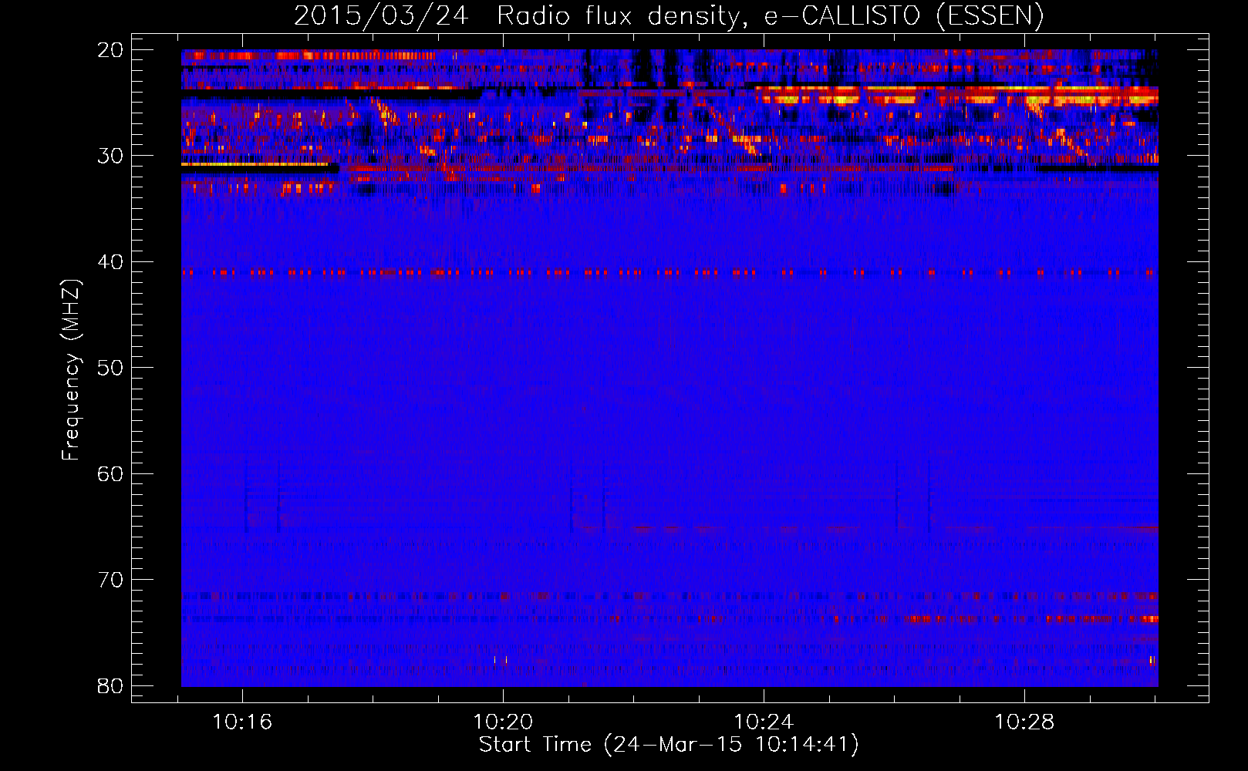
Task: Click the '40' frequency tick label
Action: click(x=110, y=262)
